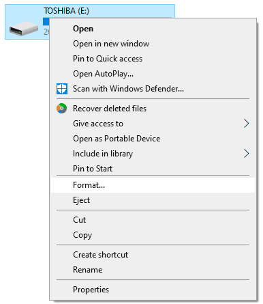The height and width of the screenshot is (304, 263).
Task: Choose Recover deleted files entry
Action: pos(153,109)
